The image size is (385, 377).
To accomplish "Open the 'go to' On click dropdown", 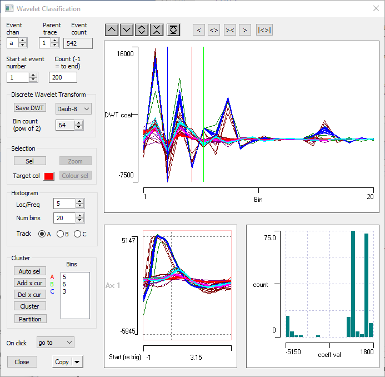I will [x=55, y=343].
